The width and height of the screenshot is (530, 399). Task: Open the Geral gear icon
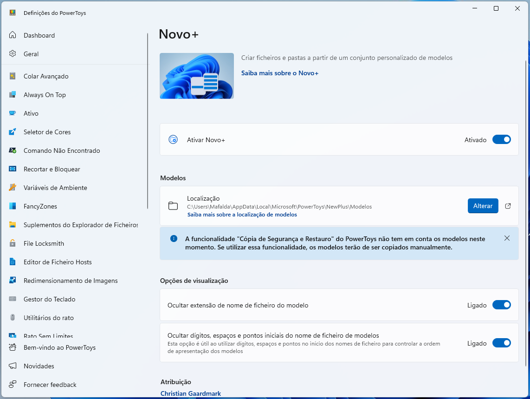(x=13, y=54)
